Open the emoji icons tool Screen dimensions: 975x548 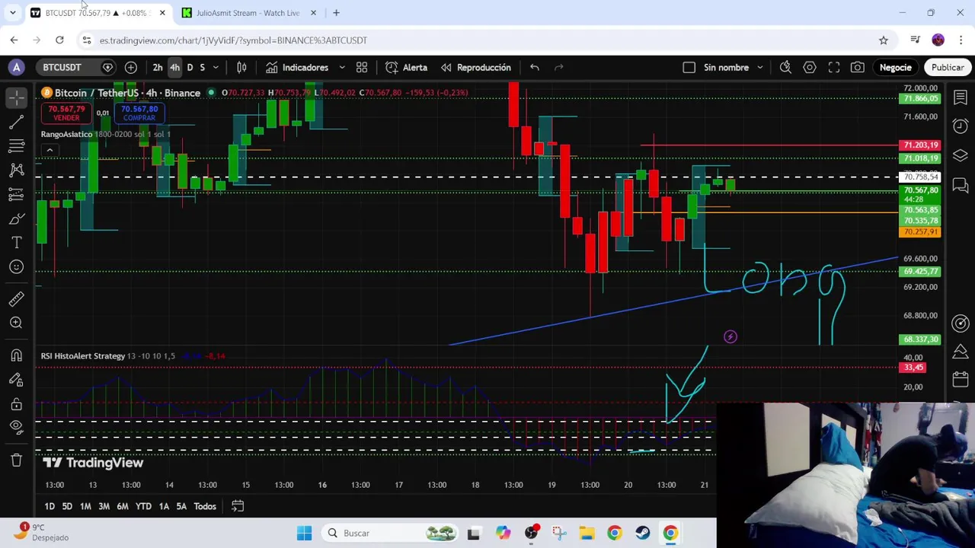click(16, 266)
